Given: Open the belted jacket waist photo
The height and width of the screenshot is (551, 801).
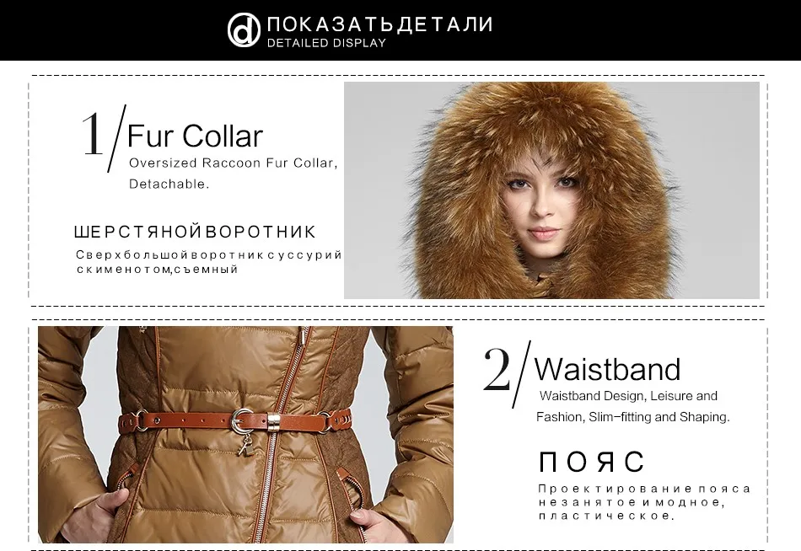Looking at the screenshot, I should click(x=245, y=434).
